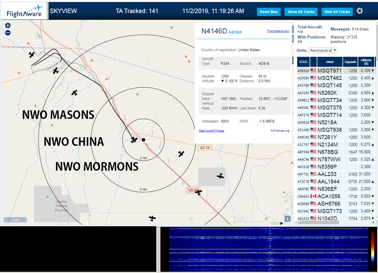This screenshot has width=378, height=273.
Task: Sort table by ICAO column
Action: (303, 62)
